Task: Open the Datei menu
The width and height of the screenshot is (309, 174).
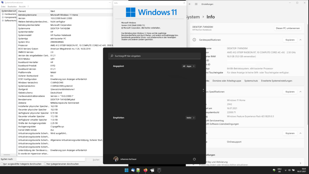Action: pyautogui.click(x=3, y=7)
